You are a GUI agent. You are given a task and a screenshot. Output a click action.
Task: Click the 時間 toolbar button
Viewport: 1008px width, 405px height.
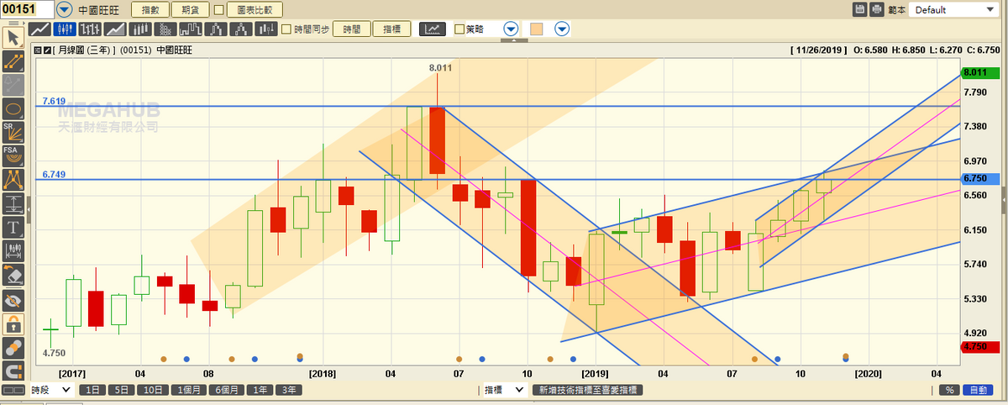[x=352, y=29]
